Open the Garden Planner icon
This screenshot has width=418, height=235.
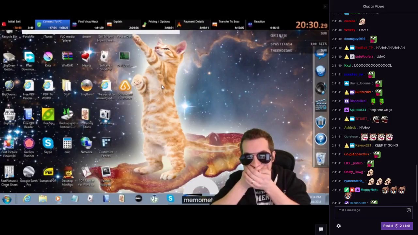coord(29,148)
